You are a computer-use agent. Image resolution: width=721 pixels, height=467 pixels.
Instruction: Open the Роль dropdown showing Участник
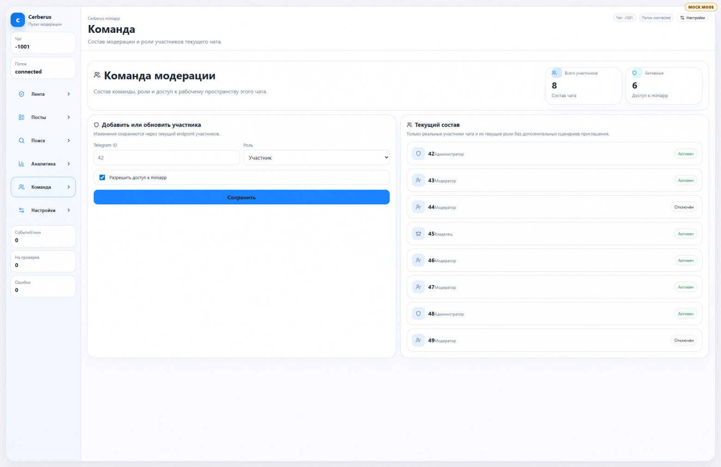pos(317,158)
